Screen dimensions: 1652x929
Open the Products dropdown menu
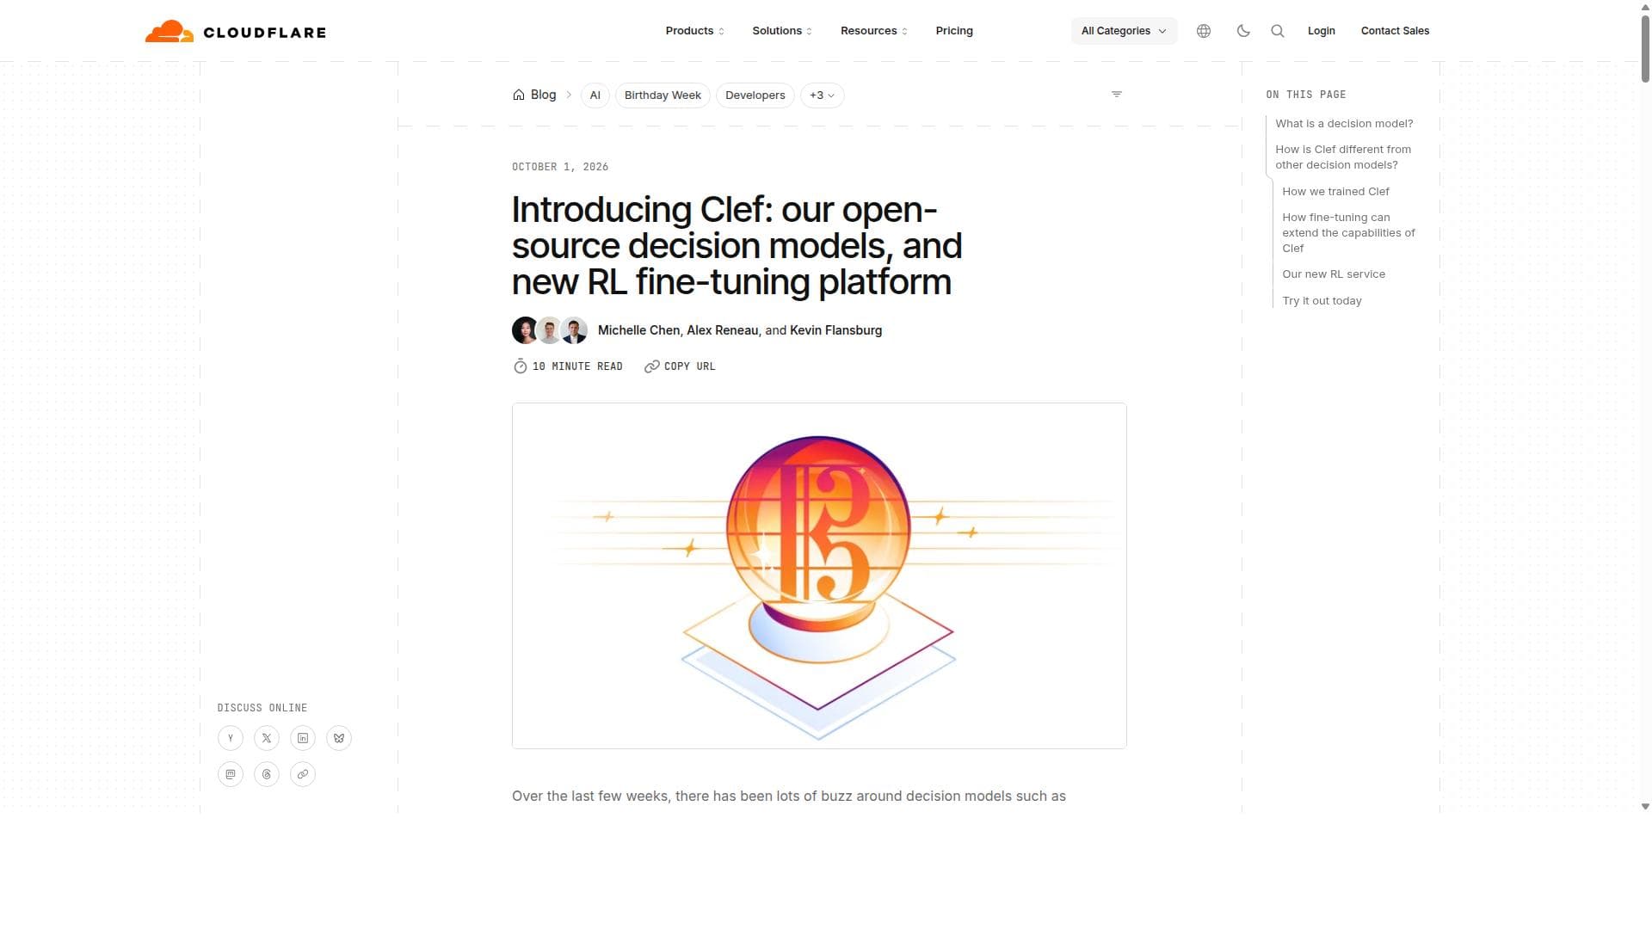click(x=695, y=31)
